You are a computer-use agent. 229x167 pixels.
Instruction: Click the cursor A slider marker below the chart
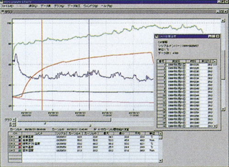point(45,123)
